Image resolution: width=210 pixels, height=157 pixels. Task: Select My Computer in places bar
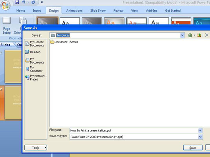[x=34, y=69]
